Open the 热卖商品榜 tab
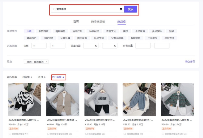Viewport: 203px width, 138px height. [98, 22]
